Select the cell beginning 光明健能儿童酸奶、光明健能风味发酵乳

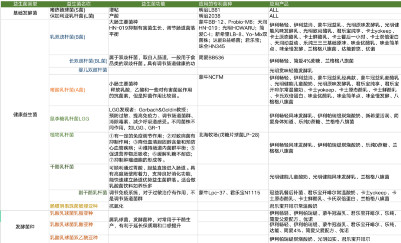(x=335, y=177)
